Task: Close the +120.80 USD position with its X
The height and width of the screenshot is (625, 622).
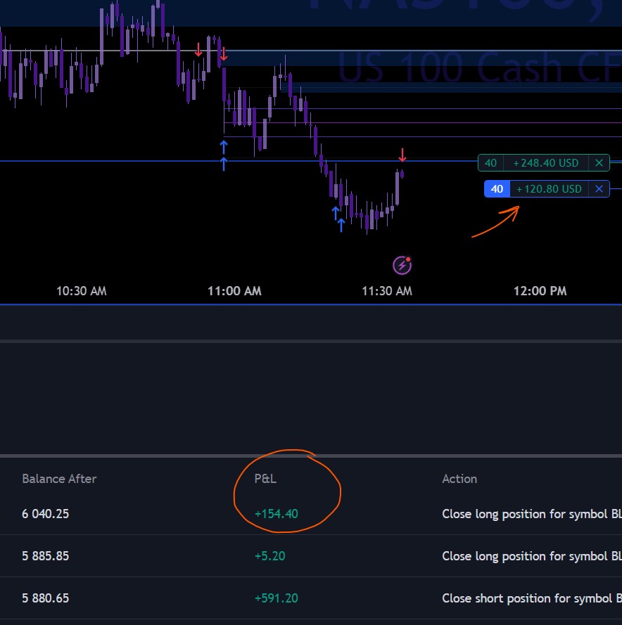Action: 599,188
